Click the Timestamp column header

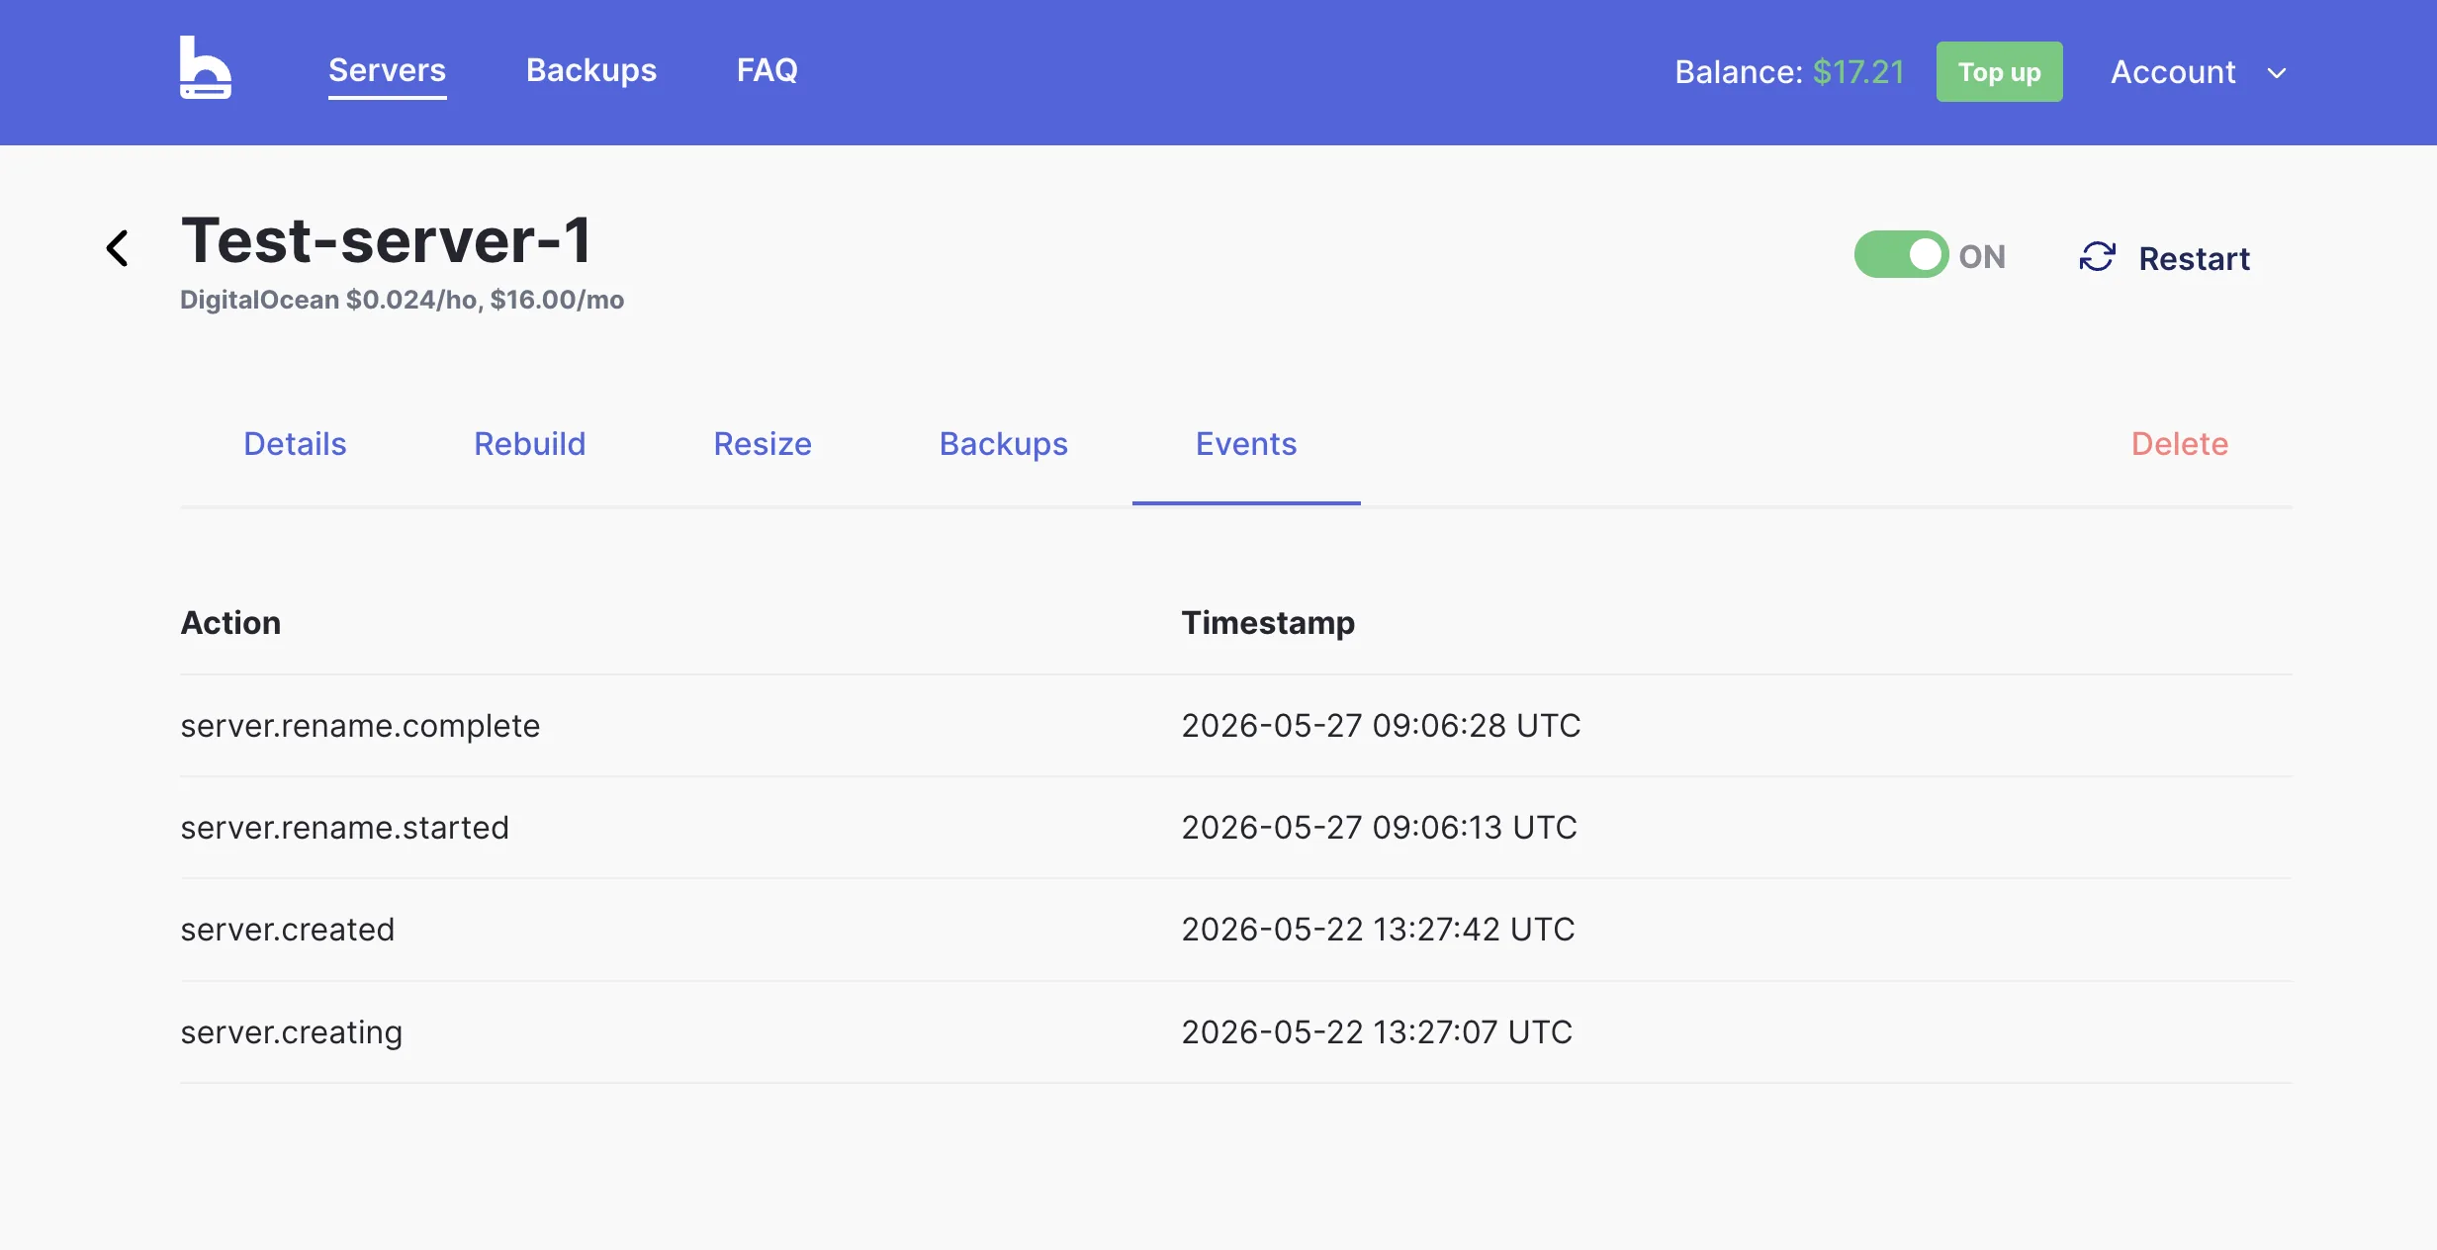pyautogui.click(x=1268, y=623)
